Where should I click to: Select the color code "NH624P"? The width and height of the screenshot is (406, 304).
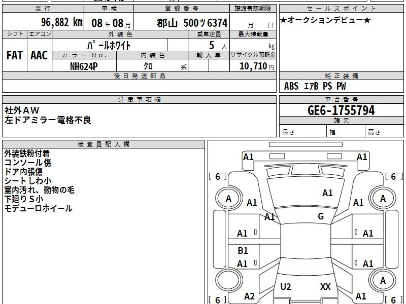(x=84, y=67)
